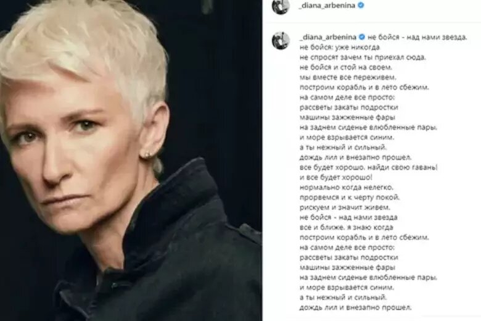This screenshot has height=321, width=481.
Task: View the portrait photo of the post
Action: click(131, 160)
